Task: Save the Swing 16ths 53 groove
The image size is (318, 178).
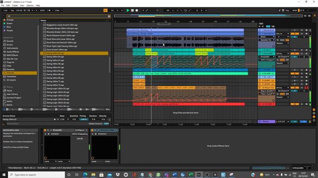Action: coord(55,120)
